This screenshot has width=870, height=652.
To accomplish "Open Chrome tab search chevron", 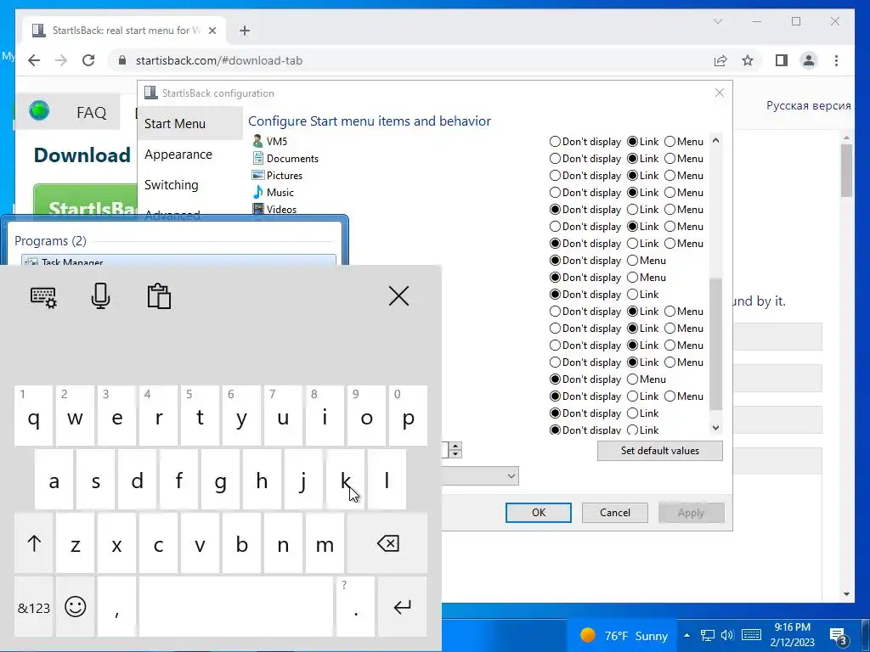I will [718, 21].
